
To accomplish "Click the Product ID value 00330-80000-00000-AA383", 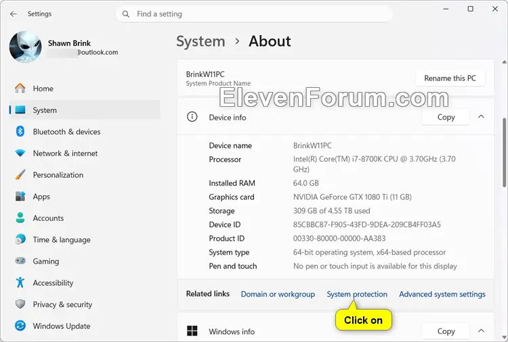I will tap(339, 238).
